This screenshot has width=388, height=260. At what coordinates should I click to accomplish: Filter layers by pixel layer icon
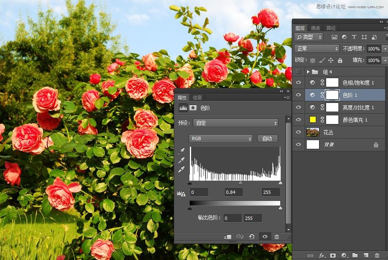click(334, 37)
